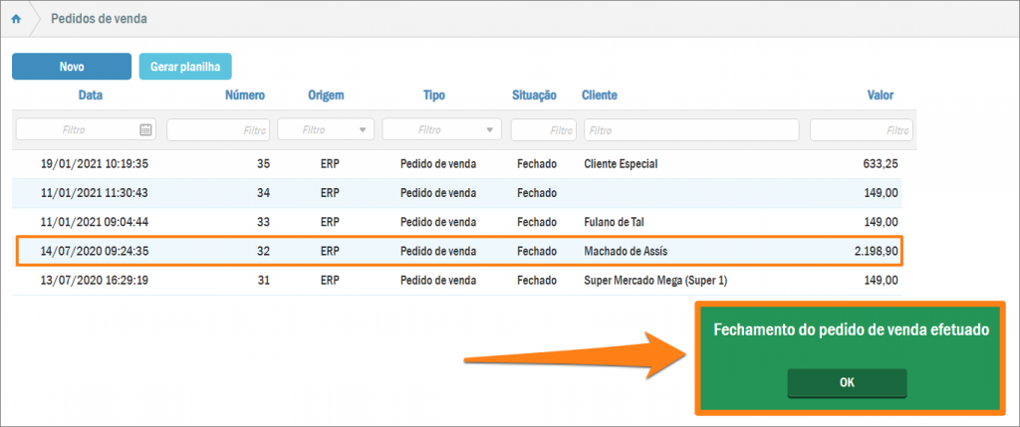Viewport: 1020px width, 427px height.
Task: Click the Número filter input field
Action: [x=218, y=129]
